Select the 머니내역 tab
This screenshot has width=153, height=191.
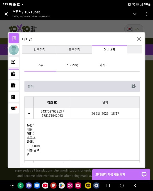coord(109,50)
